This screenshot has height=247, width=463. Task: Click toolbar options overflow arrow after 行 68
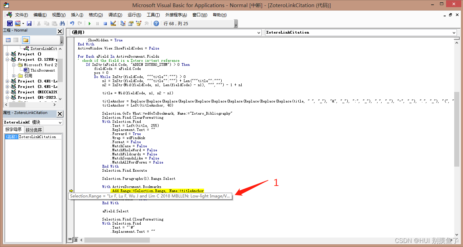(236, 24)
